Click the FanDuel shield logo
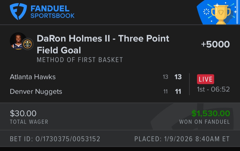The image size is (240, 151). click(x=18, y=11)
